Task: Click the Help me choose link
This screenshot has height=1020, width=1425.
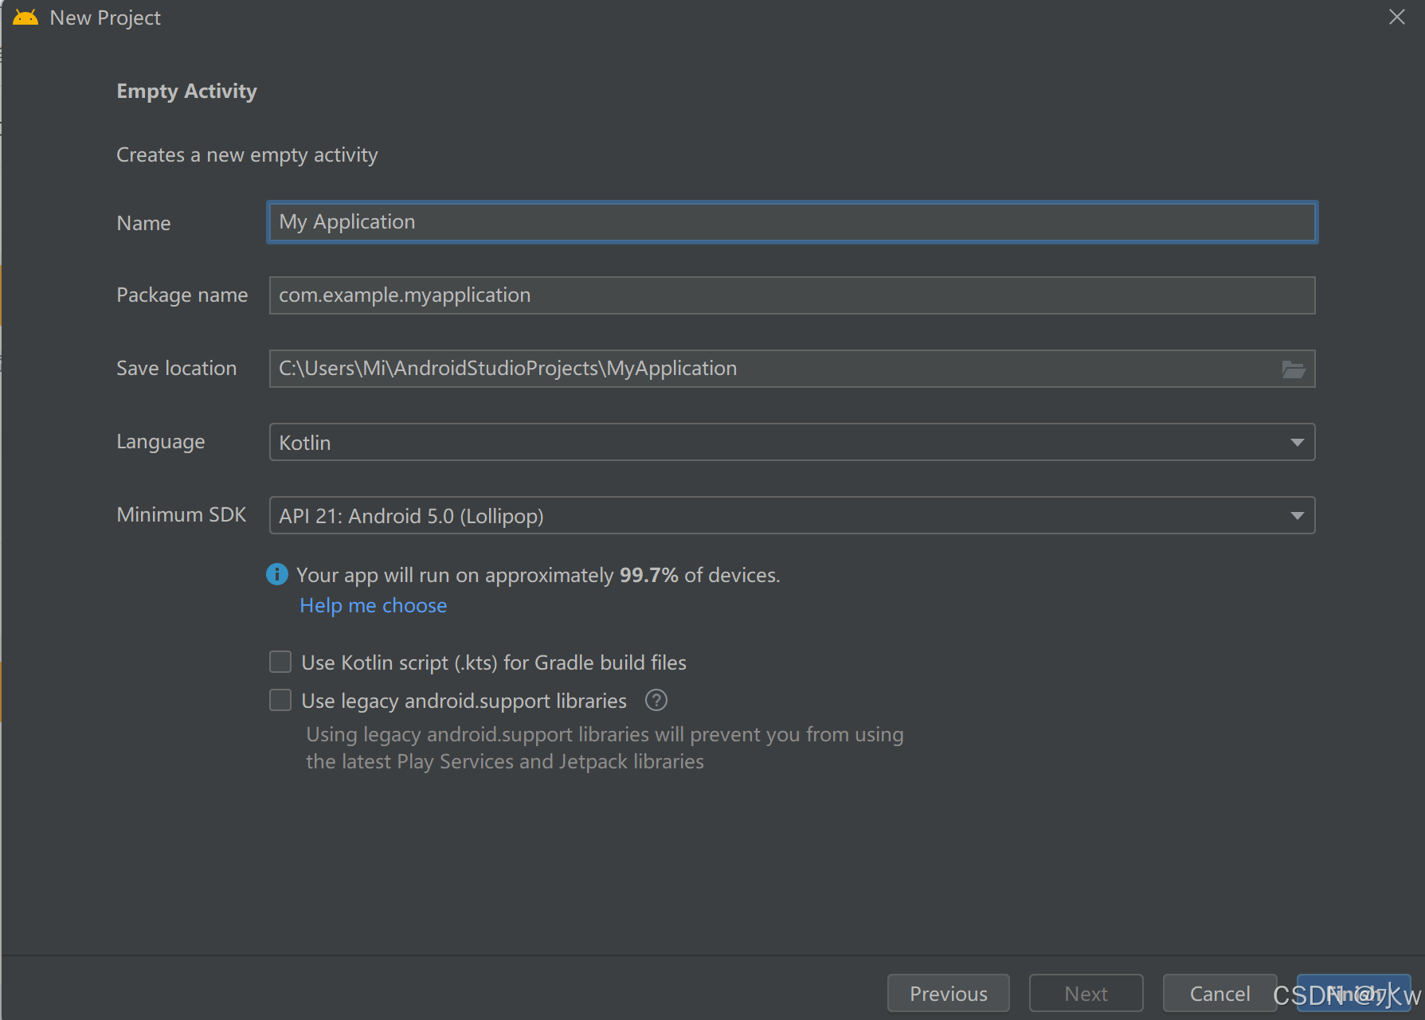Action: (x=373, y=606)
